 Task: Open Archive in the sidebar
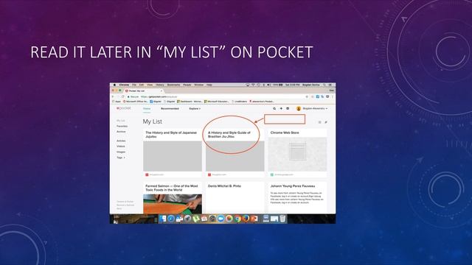pos(121,132)
